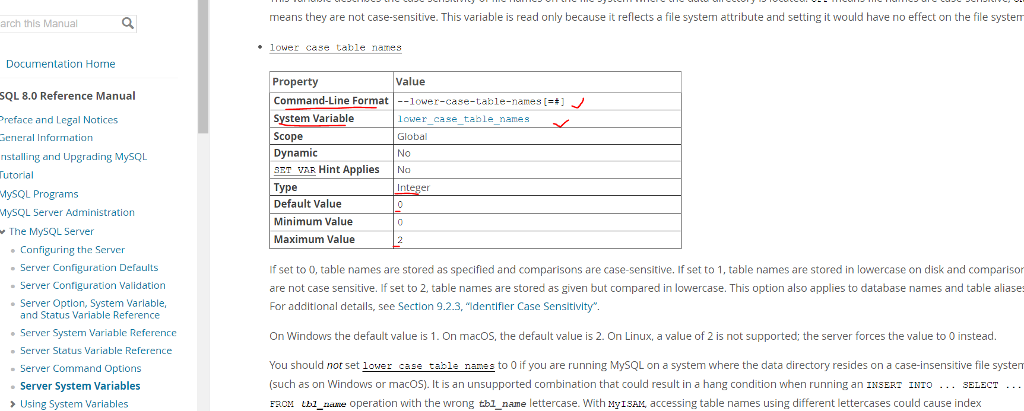
Task: Open Configuring the Server
Action: pos(72,250)
